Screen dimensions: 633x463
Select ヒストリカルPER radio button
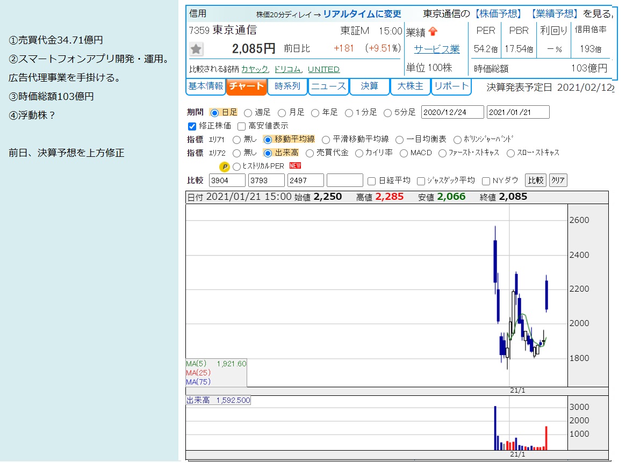(x=236, y=167)
